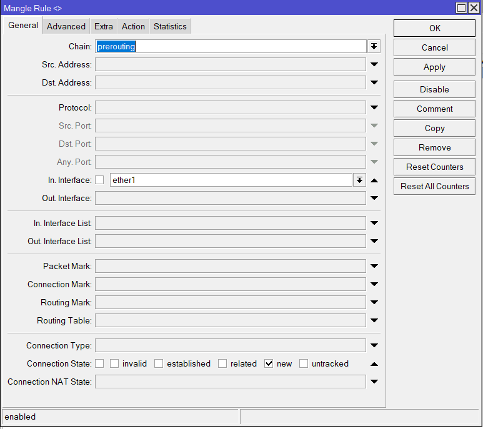The image size is (483, 429).
Task: Apply the mangle rule changes
Action: [x=434, y=67]
